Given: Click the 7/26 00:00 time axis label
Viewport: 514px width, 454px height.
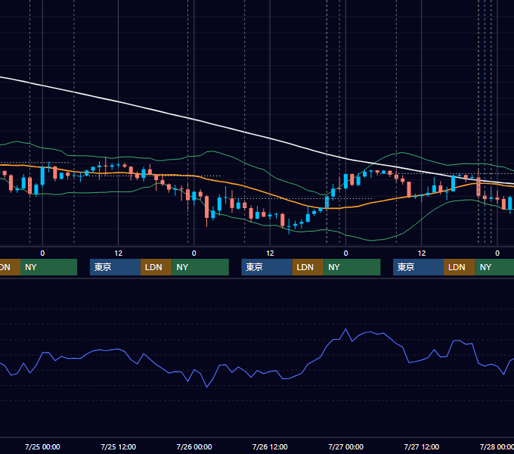Looking at the screenshot, I should pyautogui.click(x=194, y=446).
